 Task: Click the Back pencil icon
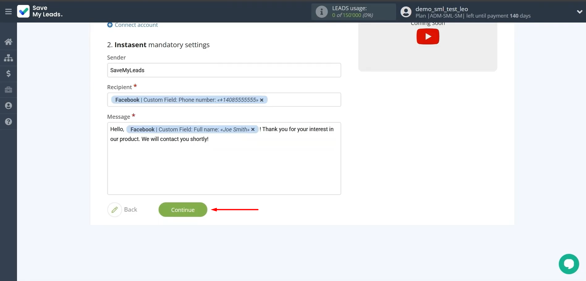coord(114,210)
